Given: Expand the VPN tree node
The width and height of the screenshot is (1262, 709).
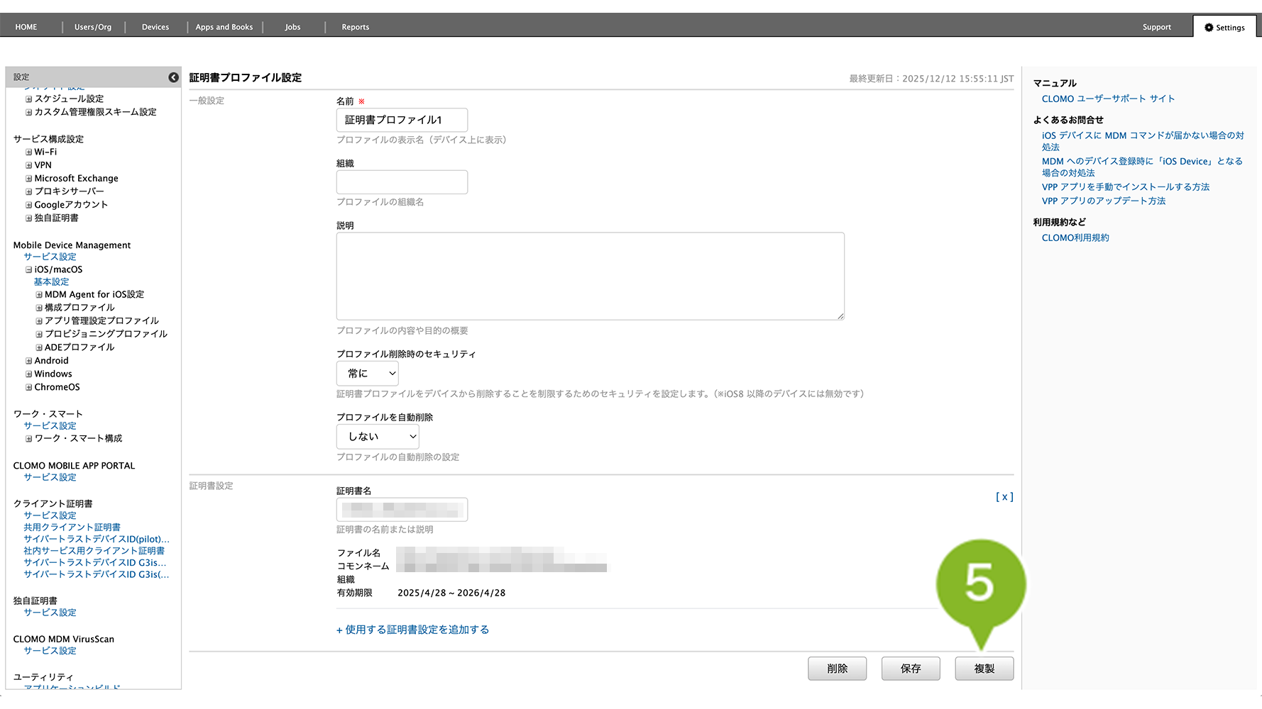Looking at the screenshot, I should click(29, 165).
